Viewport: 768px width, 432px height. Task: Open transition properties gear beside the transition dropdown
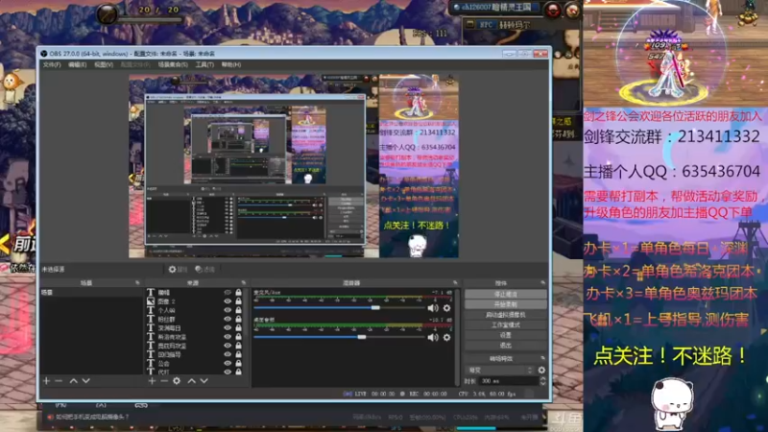tap(541, 370)
